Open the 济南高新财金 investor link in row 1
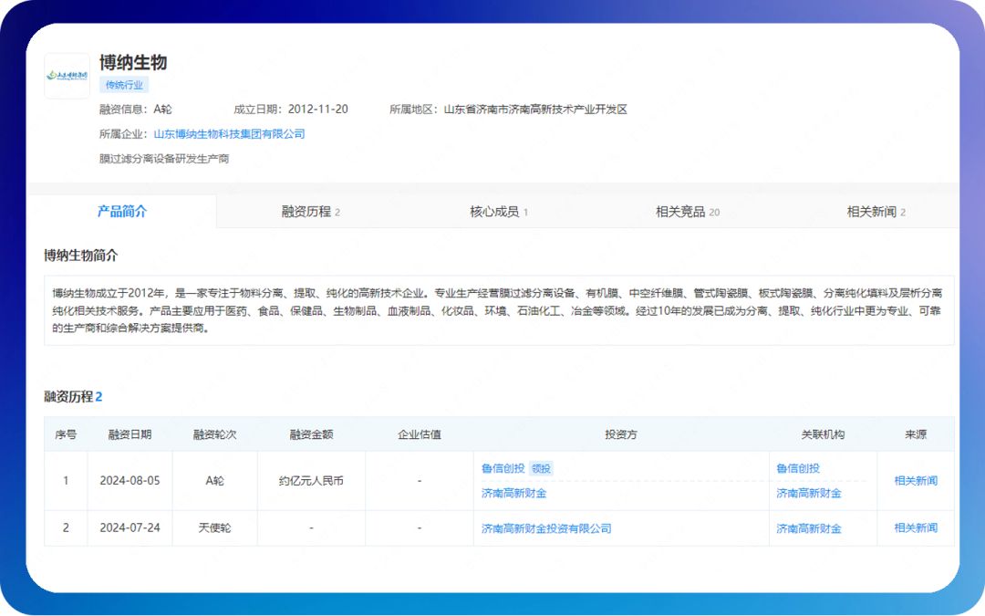 (513, 494)
